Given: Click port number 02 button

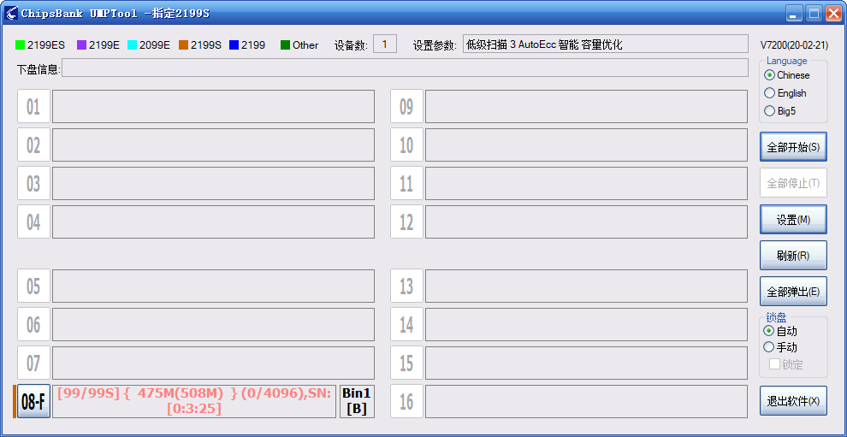Looking at the screenshot, I should click(x=33, y=145).
